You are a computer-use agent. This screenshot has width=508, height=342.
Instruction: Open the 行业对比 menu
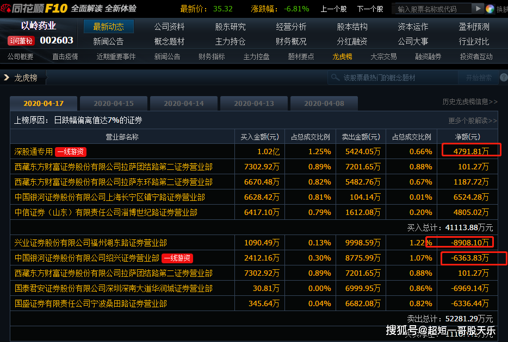tap(474, 41)
